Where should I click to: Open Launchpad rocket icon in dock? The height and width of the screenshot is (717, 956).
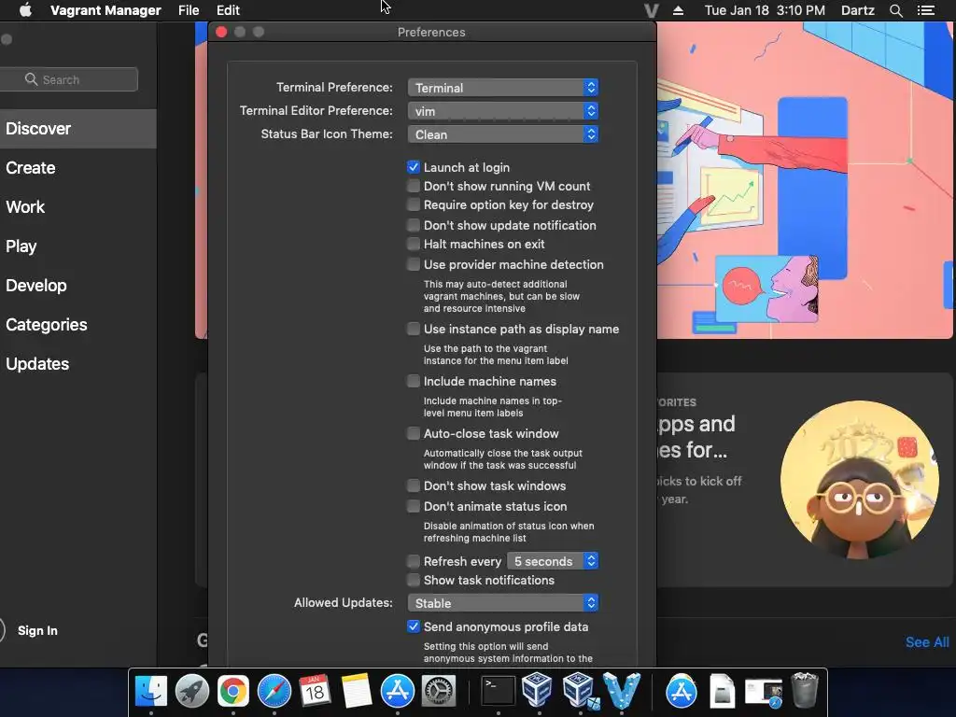(x=192, y=691)
